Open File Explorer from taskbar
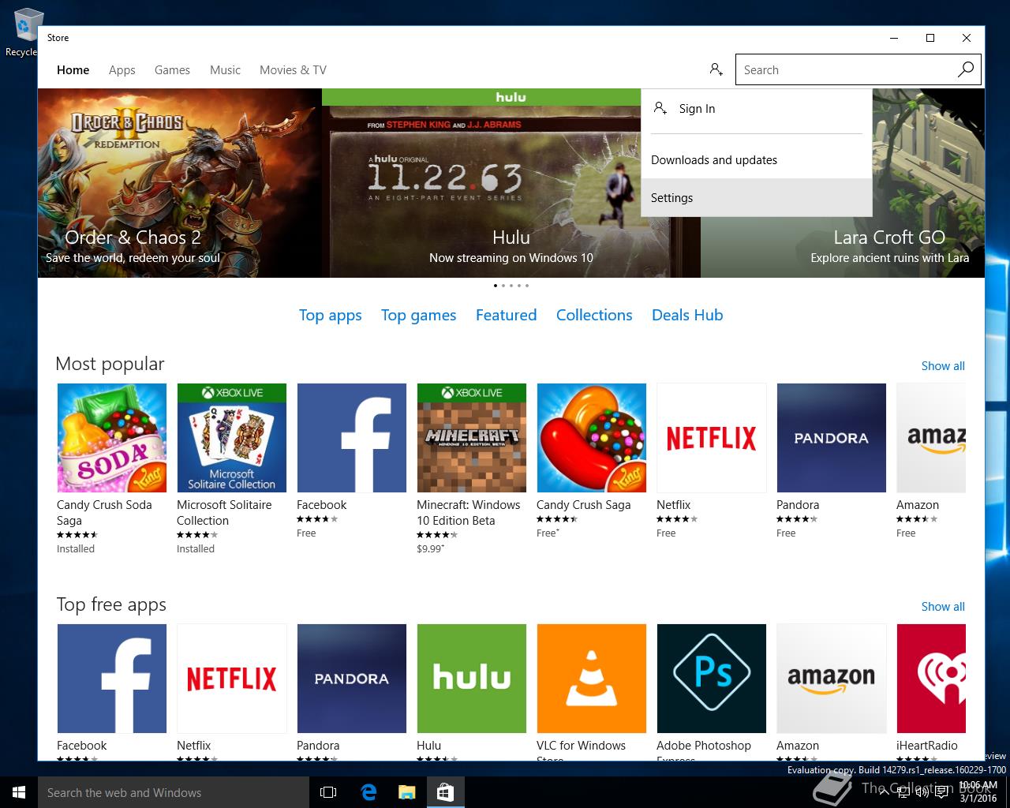 (x=406, y=792)
